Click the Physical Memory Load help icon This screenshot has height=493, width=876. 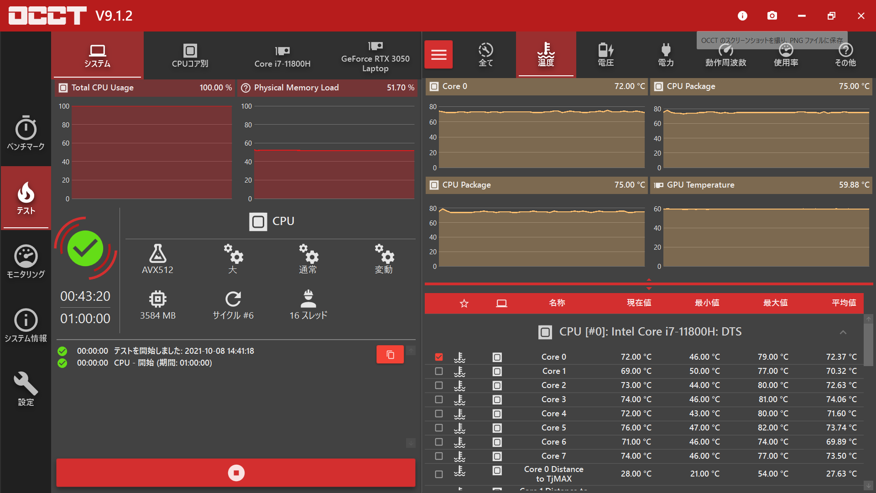(245, 88)
